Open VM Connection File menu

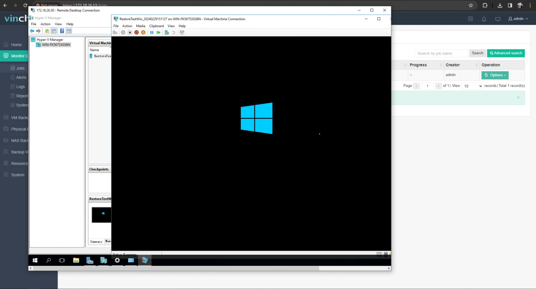(116, 26)
